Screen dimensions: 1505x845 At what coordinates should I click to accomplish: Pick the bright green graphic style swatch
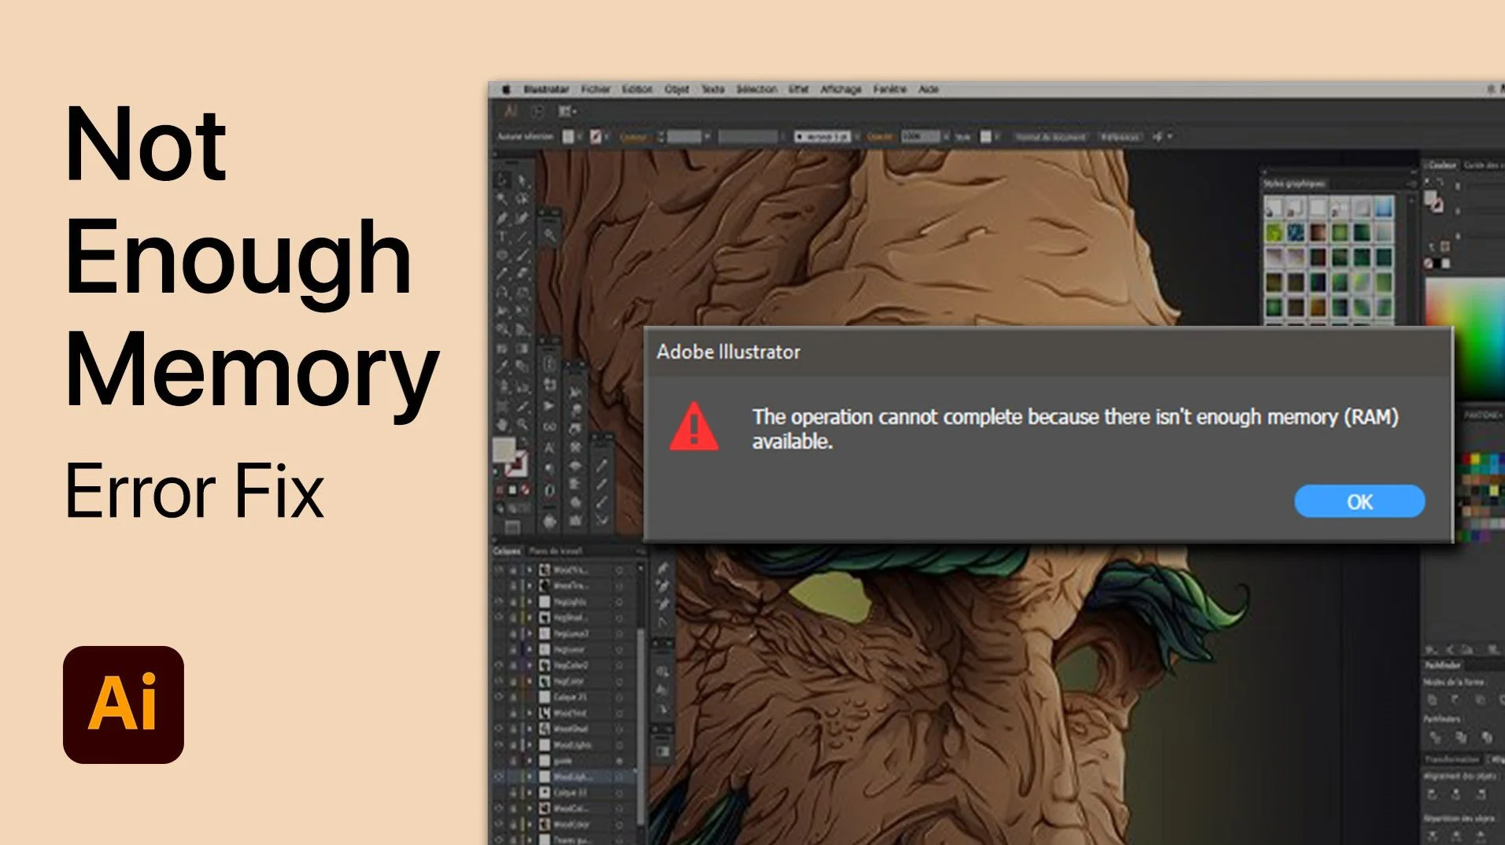pyautogui.click(x=1274, y=232)
